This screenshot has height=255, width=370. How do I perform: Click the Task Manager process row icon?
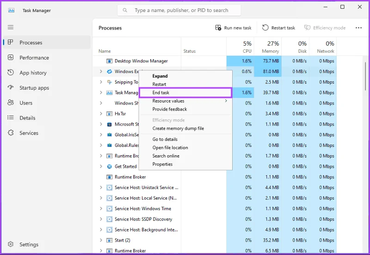[x=109, y=92]
